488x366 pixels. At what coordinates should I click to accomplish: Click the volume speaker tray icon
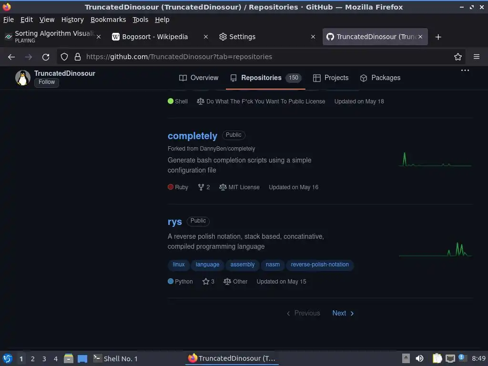point(419,358)
